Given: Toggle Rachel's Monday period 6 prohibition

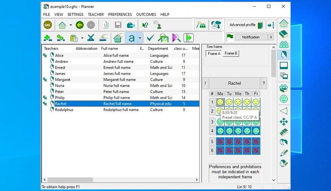Looking at the screenshot, I should point(220,150).
